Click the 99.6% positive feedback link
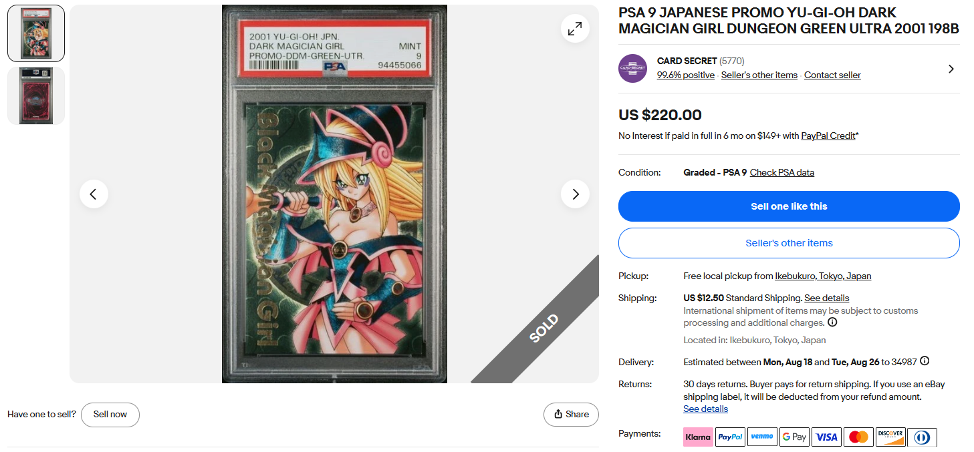 point(686,75)
